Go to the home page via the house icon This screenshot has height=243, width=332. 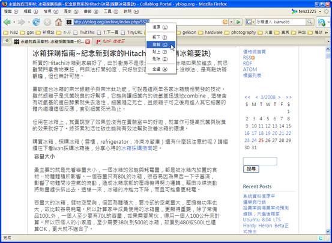click(58, 22)
